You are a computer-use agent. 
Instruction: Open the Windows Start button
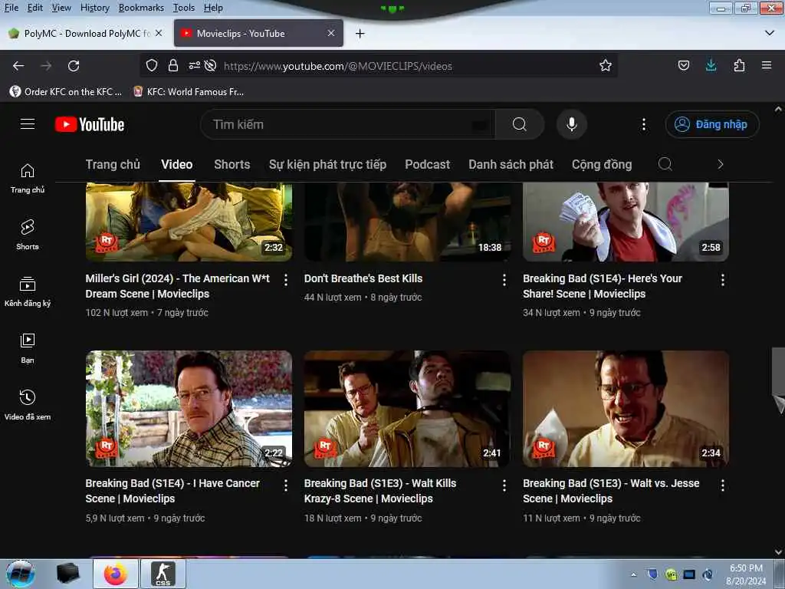[x=21, y=574]
